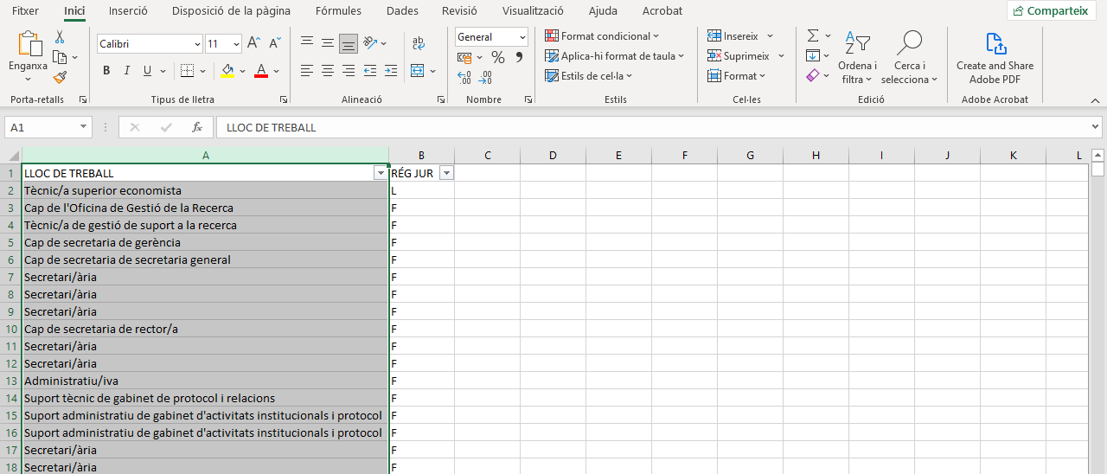Toggle center horizontal alignment
The height and width of the screenshot is (474, 1107).
point(328,71)
